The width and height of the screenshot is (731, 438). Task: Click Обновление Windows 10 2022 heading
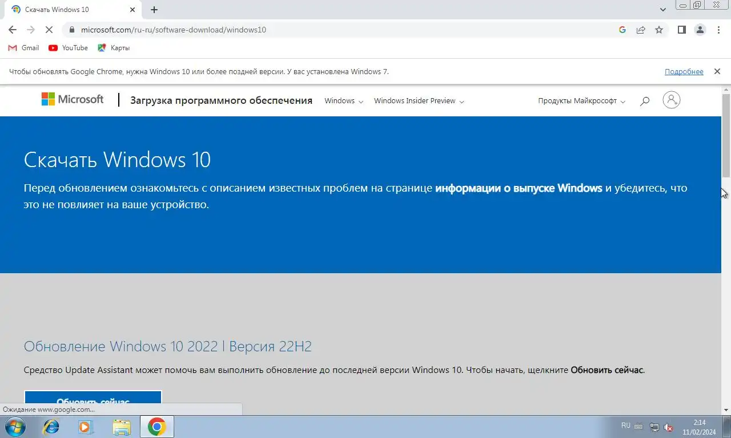coord(168,346)
